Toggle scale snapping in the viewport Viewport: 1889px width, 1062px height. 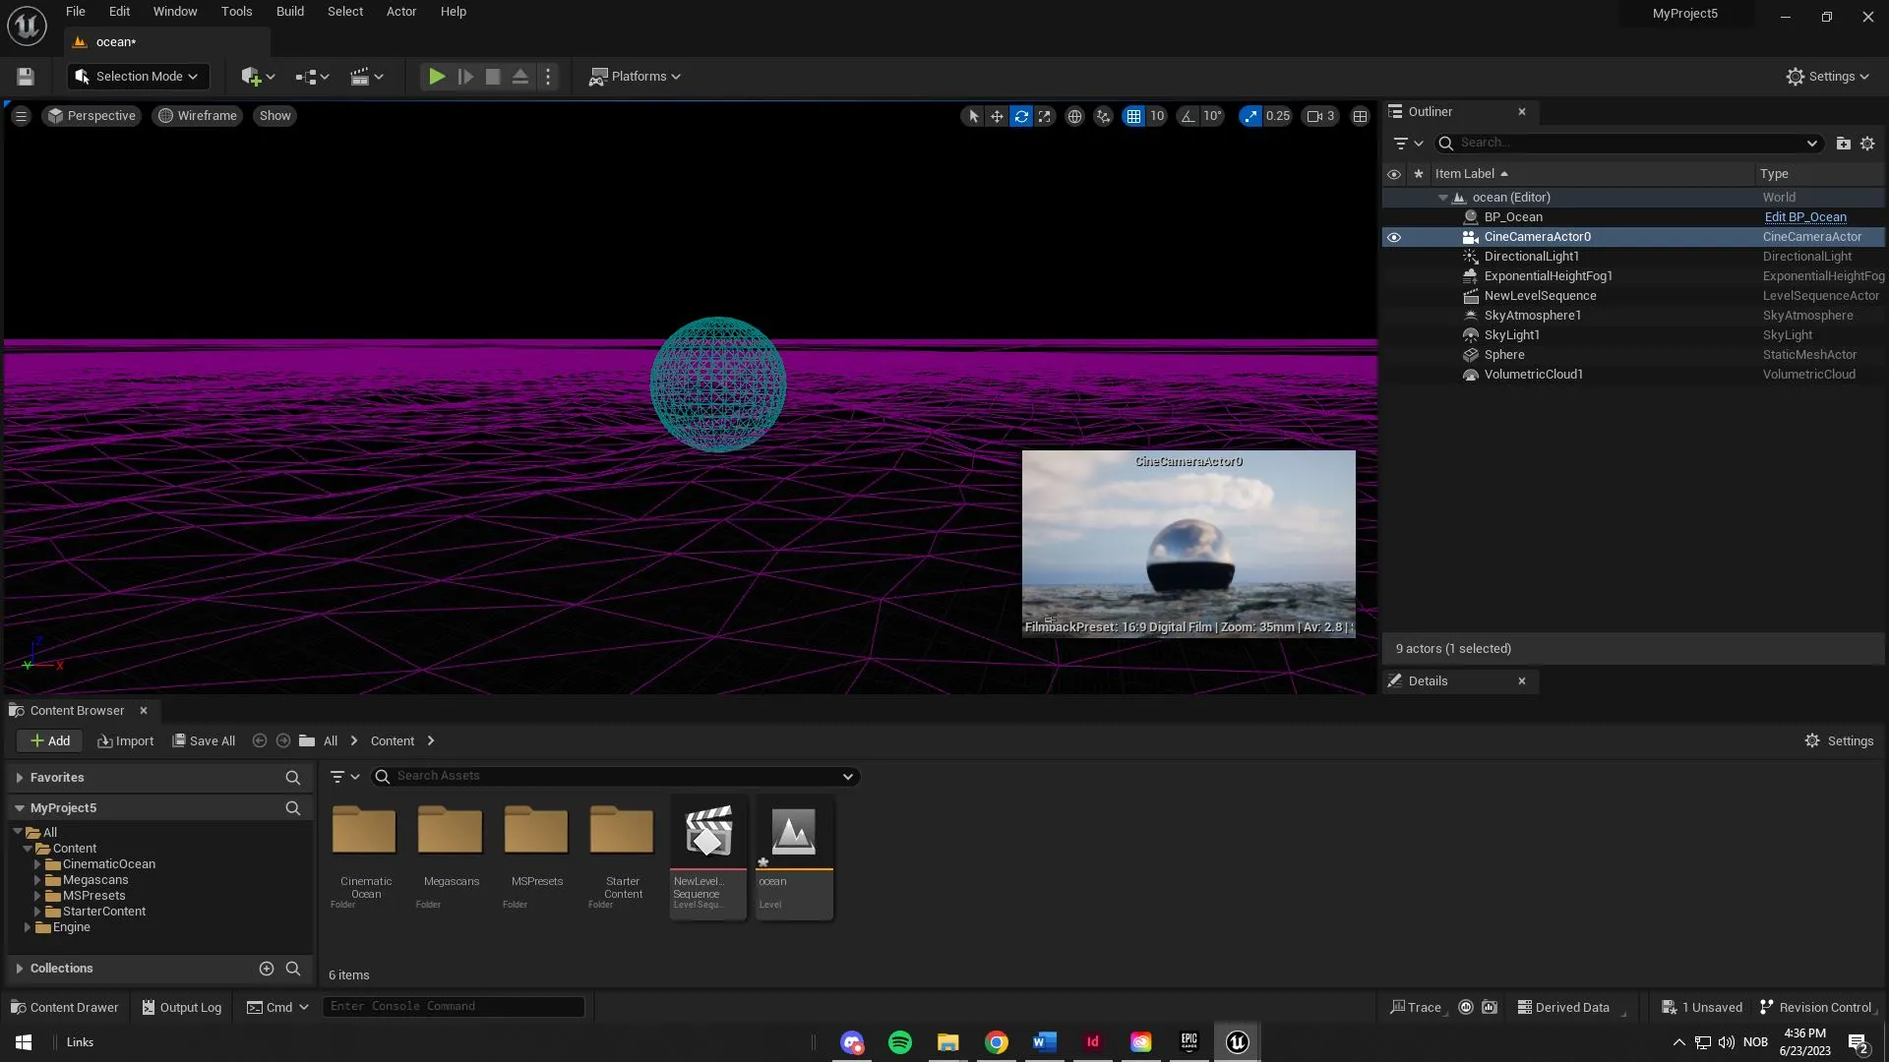1250,116
